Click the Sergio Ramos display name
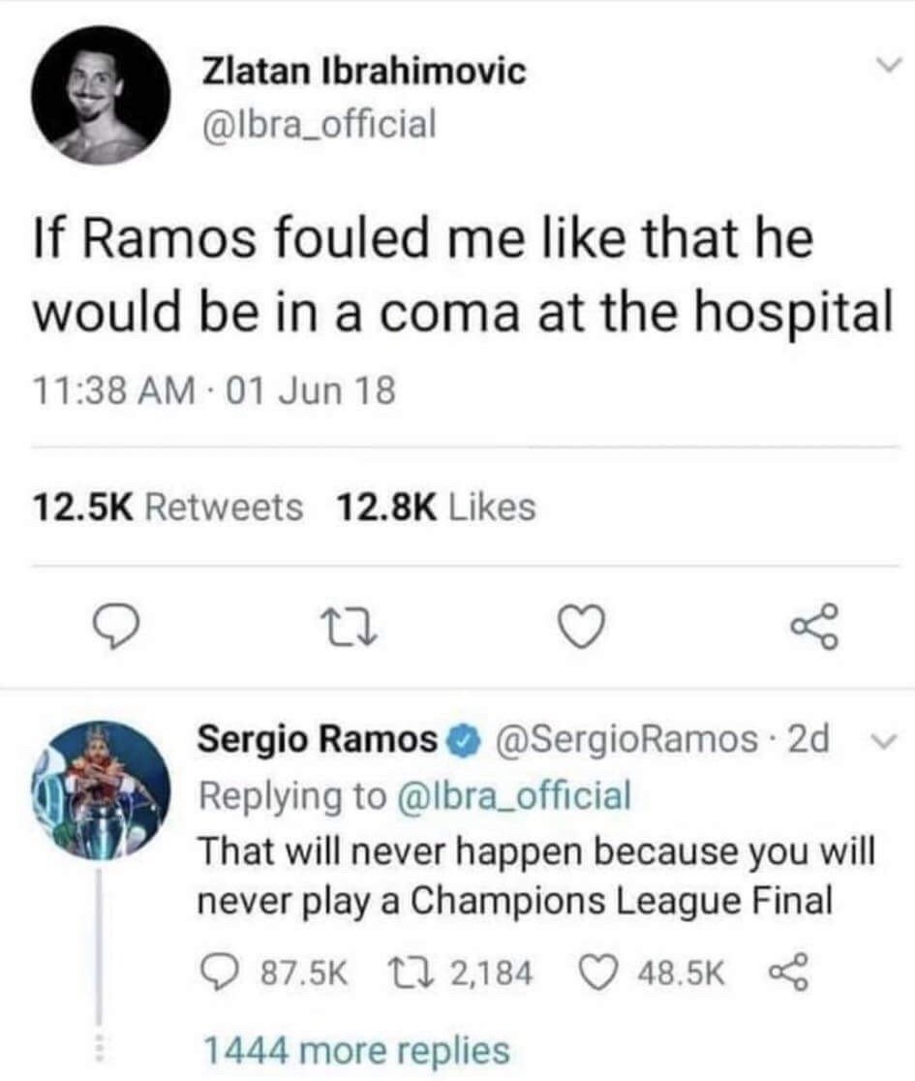The height and width of the screenshot is (1081, 915). click(318, 739)
